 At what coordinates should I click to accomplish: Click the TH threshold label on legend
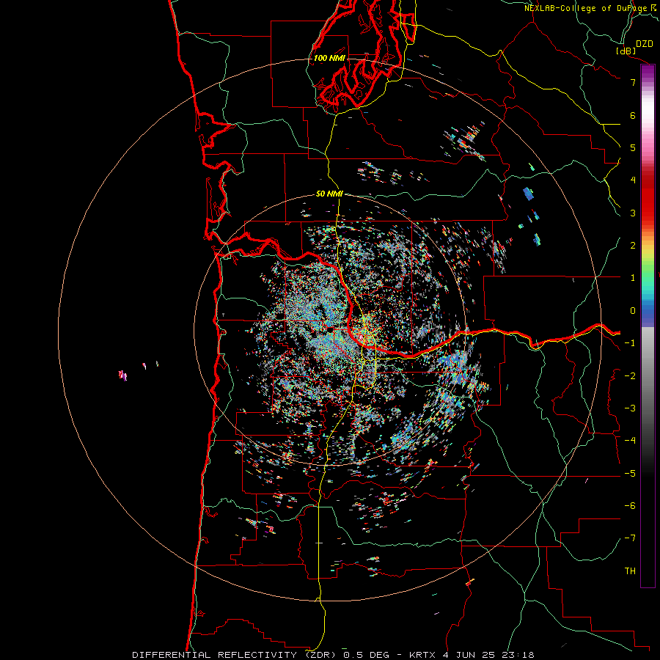630,571
